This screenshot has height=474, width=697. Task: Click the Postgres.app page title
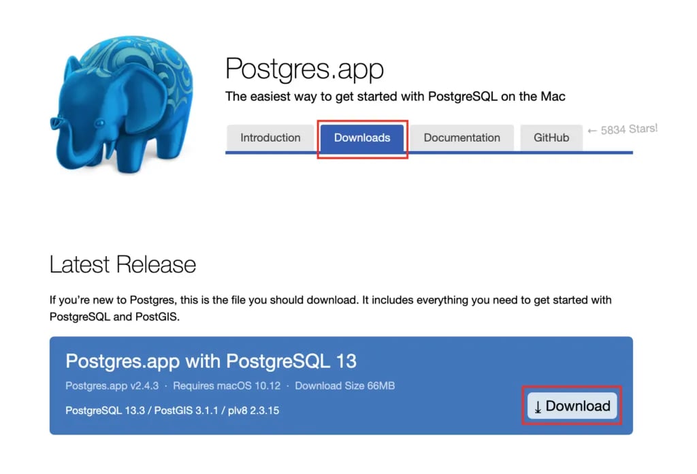pyautogui.click(x=304, y=69)
